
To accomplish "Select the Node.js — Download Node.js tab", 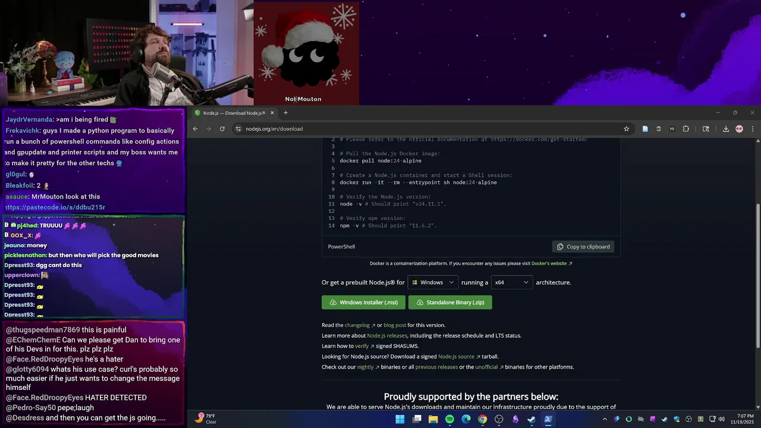I will coord(234,113).
